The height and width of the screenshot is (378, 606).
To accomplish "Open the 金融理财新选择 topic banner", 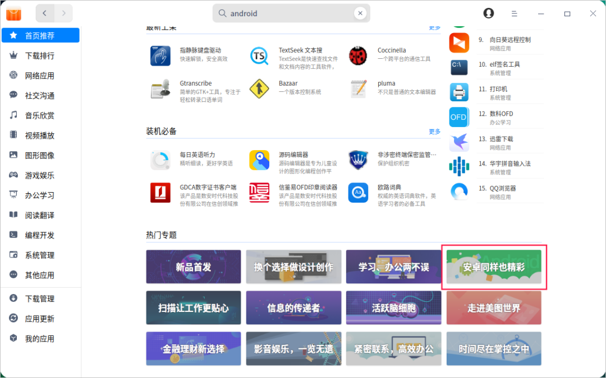I will click(193, 349).
